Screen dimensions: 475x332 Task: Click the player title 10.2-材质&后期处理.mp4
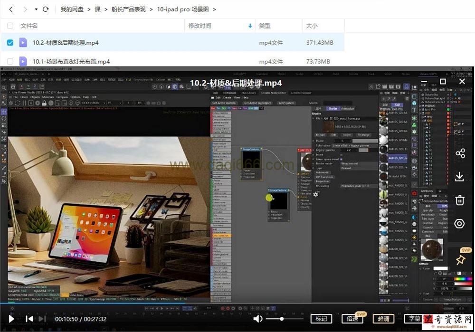tap(236, 83)
